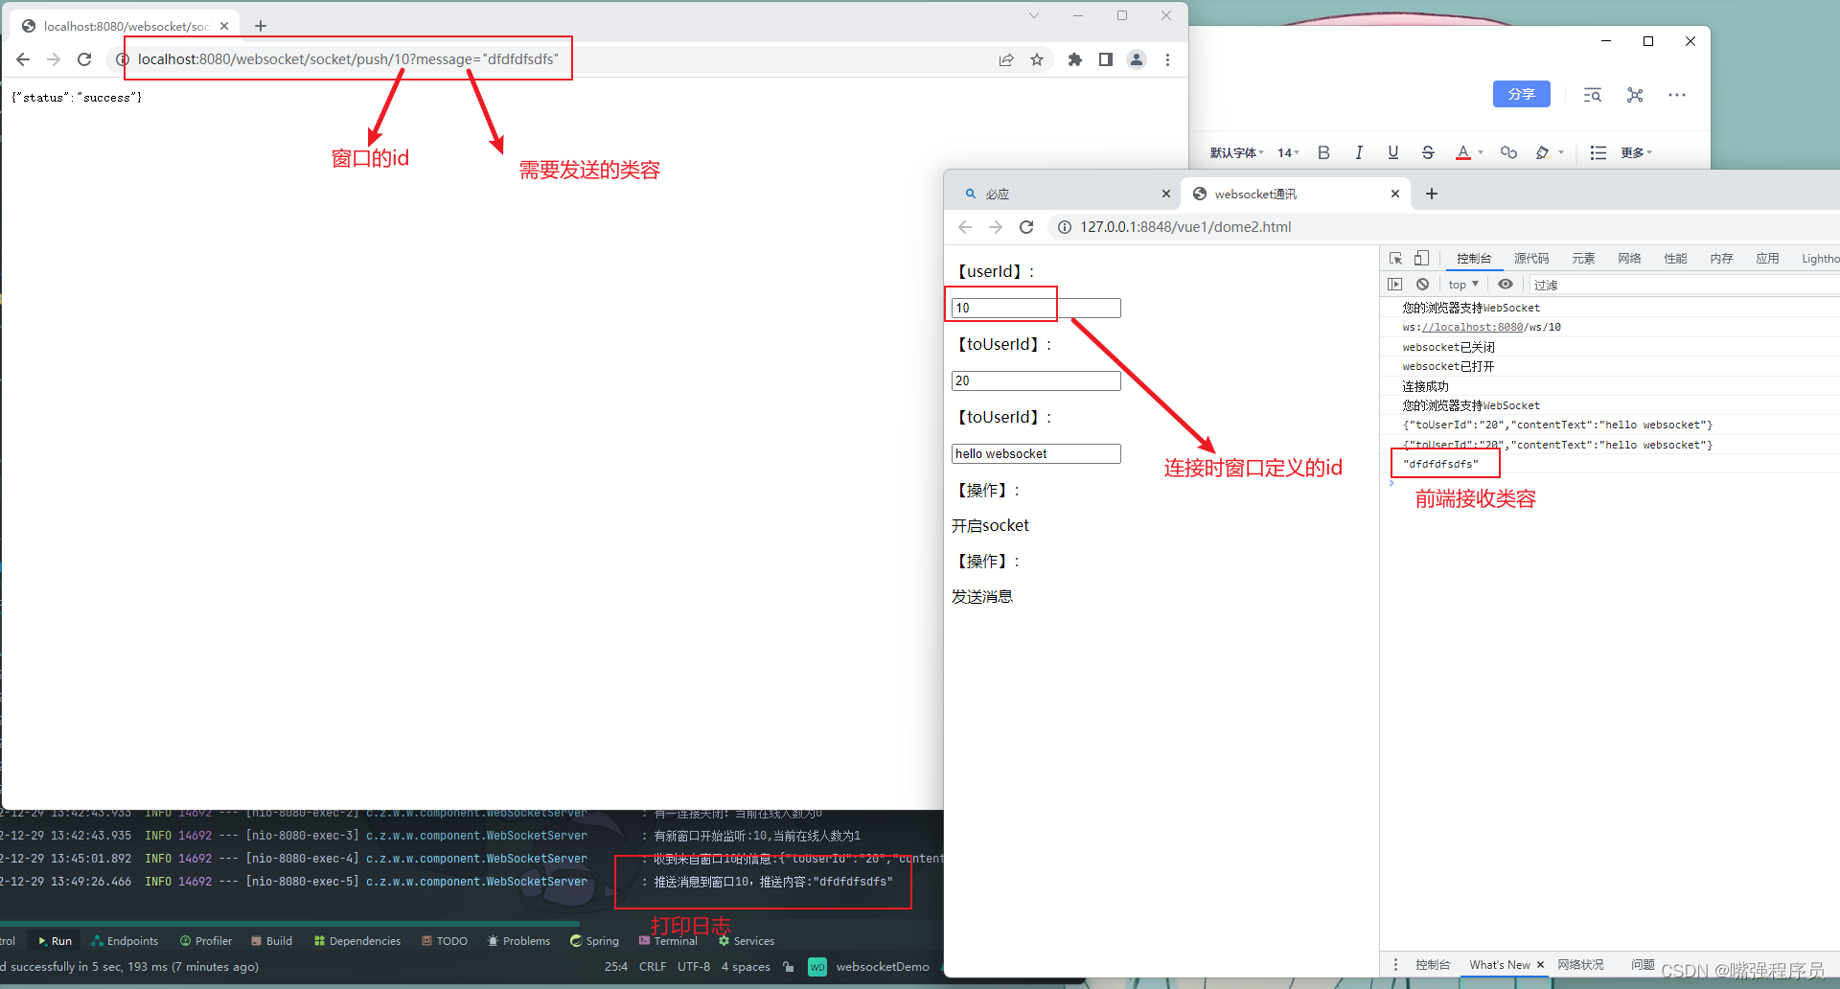Open the document outline search icon
This screenshot has width=1840, height=989.
coord(1593,95)
